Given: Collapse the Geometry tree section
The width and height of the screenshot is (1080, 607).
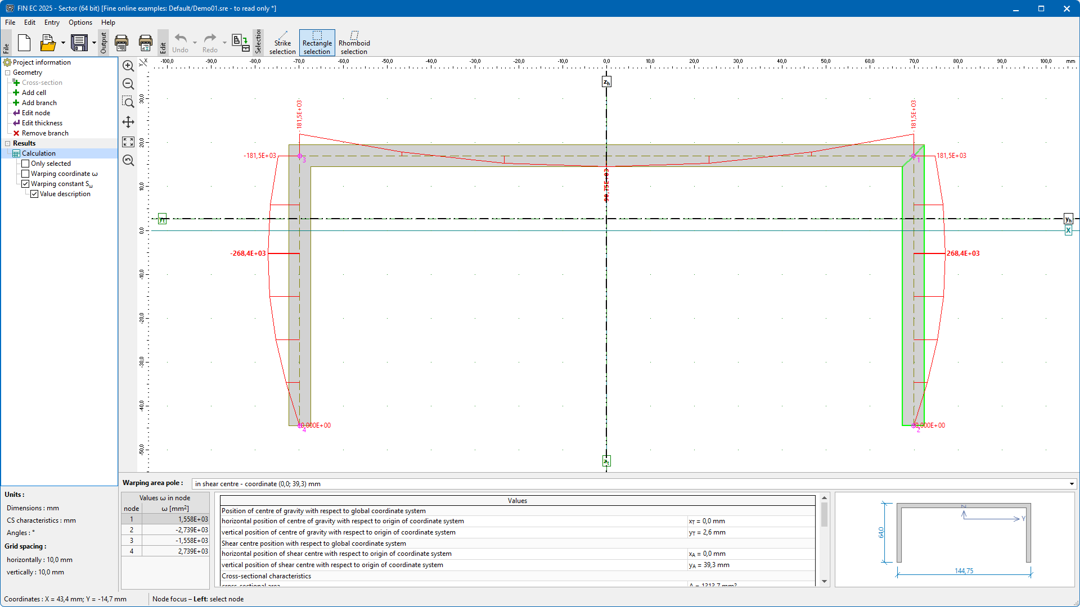Looking at the screenshot, I should tap(8, 73).
